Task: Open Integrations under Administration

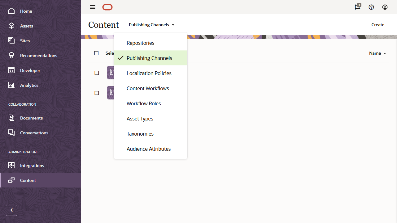Action: [x=32, y=165]
